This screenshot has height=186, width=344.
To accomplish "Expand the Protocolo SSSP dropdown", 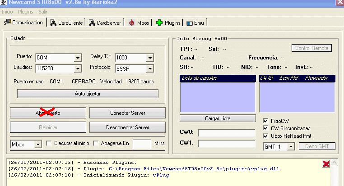I will click(x=150, y=69).
